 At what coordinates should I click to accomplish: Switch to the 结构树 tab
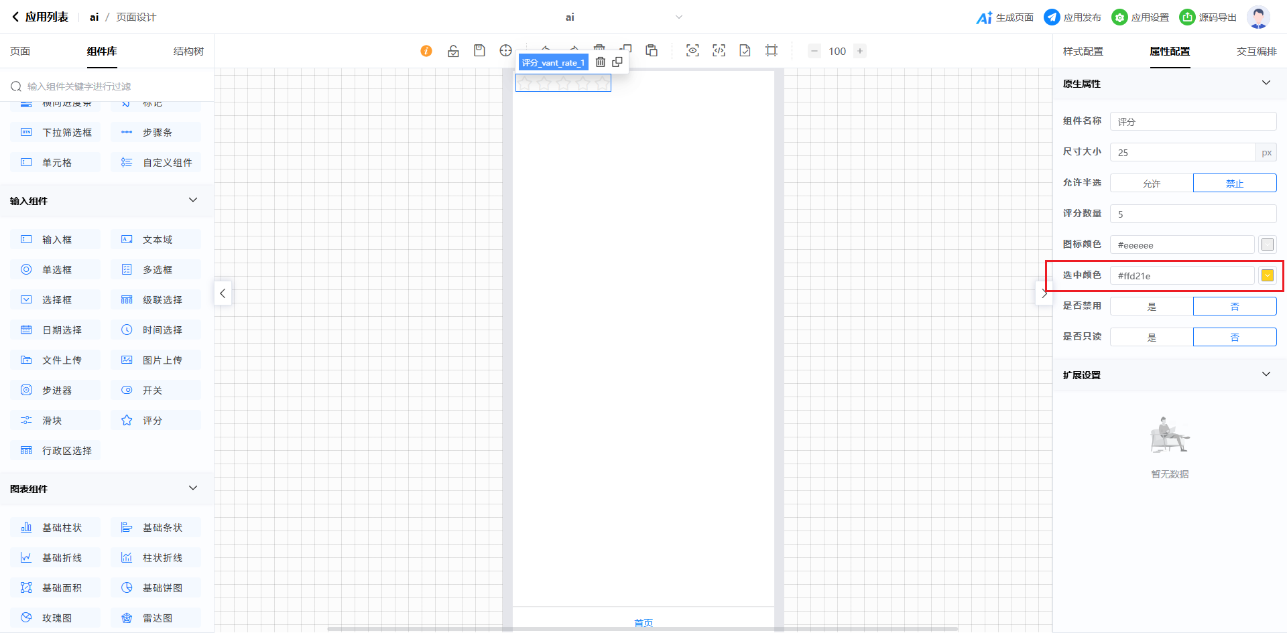click(x=188, y=52)
